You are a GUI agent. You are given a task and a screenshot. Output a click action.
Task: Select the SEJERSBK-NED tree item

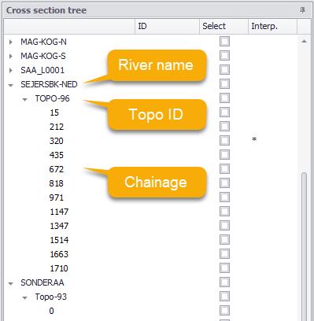[x=49, y=84]
